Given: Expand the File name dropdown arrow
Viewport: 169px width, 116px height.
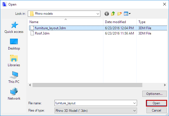Looking at the screenshot, I should pyautogui.click(x=135, y=103).
